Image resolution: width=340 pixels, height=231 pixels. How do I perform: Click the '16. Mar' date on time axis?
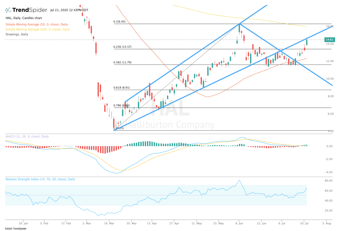(109, 223)
